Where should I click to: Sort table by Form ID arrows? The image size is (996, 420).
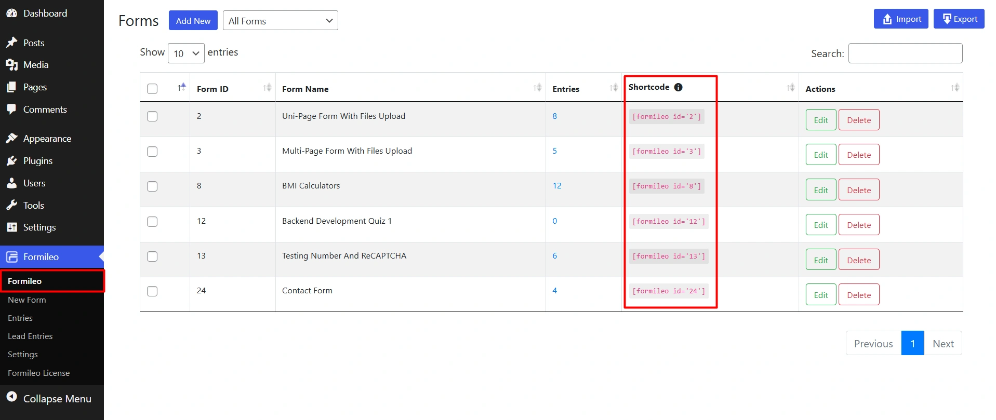(267, 88)
